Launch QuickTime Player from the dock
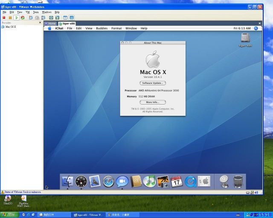Screen dimensions: 273x218 pyautogui.click(x=190, y=182)
